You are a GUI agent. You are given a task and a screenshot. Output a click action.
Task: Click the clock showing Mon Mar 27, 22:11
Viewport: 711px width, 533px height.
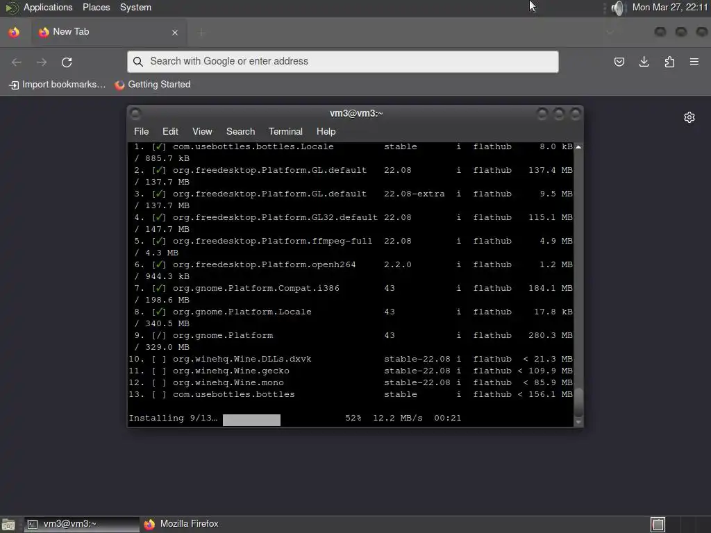pyautogui.click(x=670, y=7)
